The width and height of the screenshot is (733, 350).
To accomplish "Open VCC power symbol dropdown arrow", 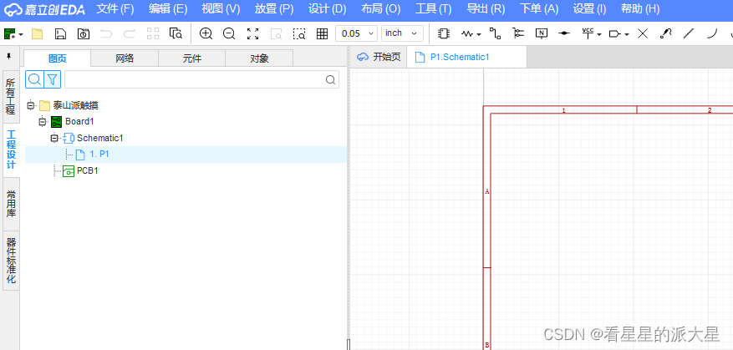I will click(598, 34).
